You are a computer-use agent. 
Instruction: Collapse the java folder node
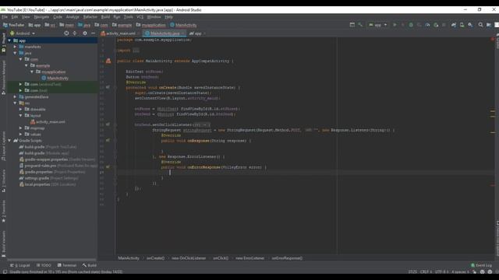pyautogui.click(x=15, y=53)
